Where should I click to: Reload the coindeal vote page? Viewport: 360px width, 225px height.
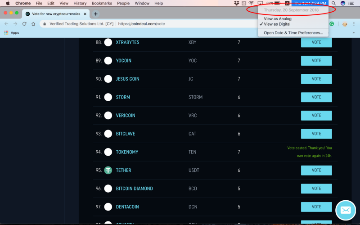pos(24,24)
